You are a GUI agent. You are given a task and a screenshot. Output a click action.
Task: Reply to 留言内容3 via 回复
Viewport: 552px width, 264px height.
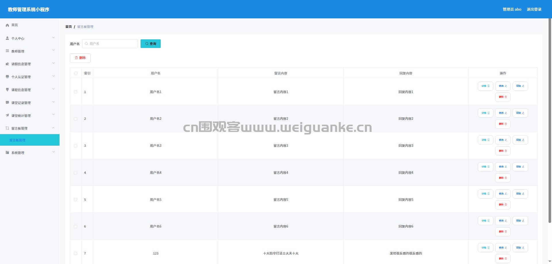pos(520,140)
